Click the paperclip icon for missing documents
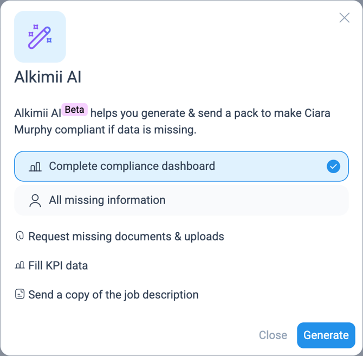The height and width of the screenshot is (356, 363). click(20, 237)
